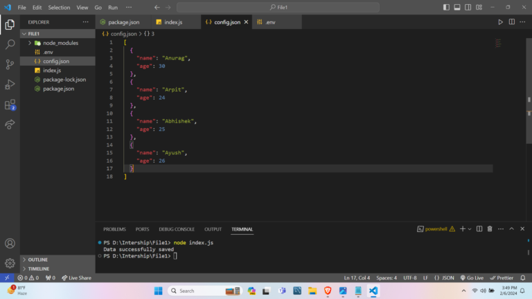Open Windows Start button on taskbar
Image resolution: width=532 pixels, height=299 pixels.
tap(158, 291)
